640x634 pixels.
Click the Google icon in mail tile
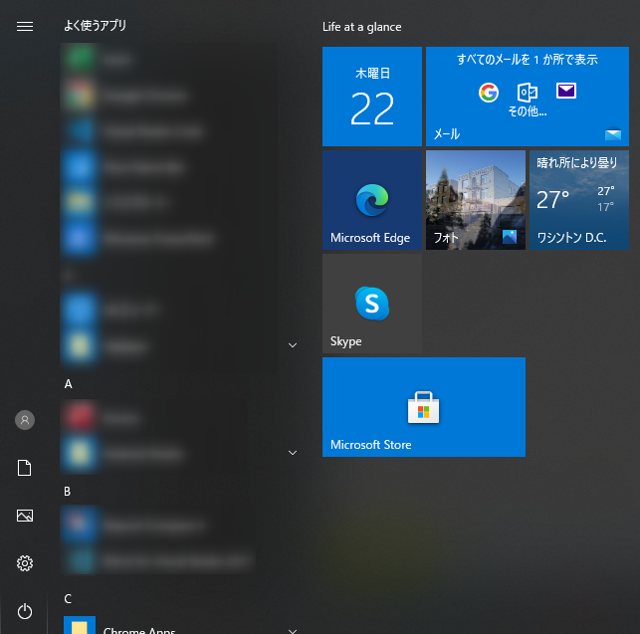(489, 93)
